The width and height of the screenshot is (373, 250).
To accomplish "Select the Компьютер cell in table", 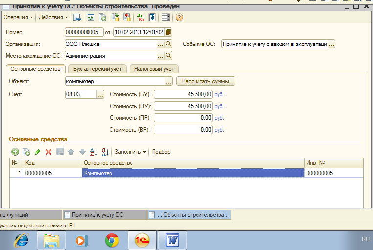I will pyautogui.click(x=193, y=173).
